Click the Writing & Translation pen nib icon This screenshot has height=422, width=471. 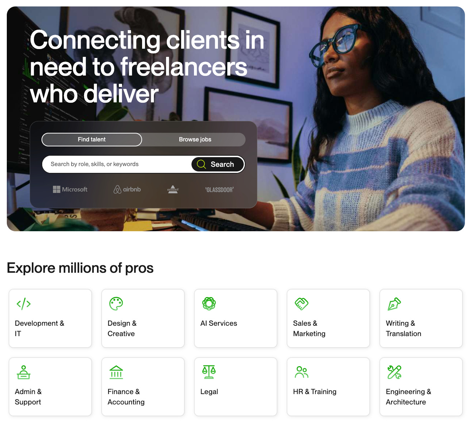pos(394,304)
